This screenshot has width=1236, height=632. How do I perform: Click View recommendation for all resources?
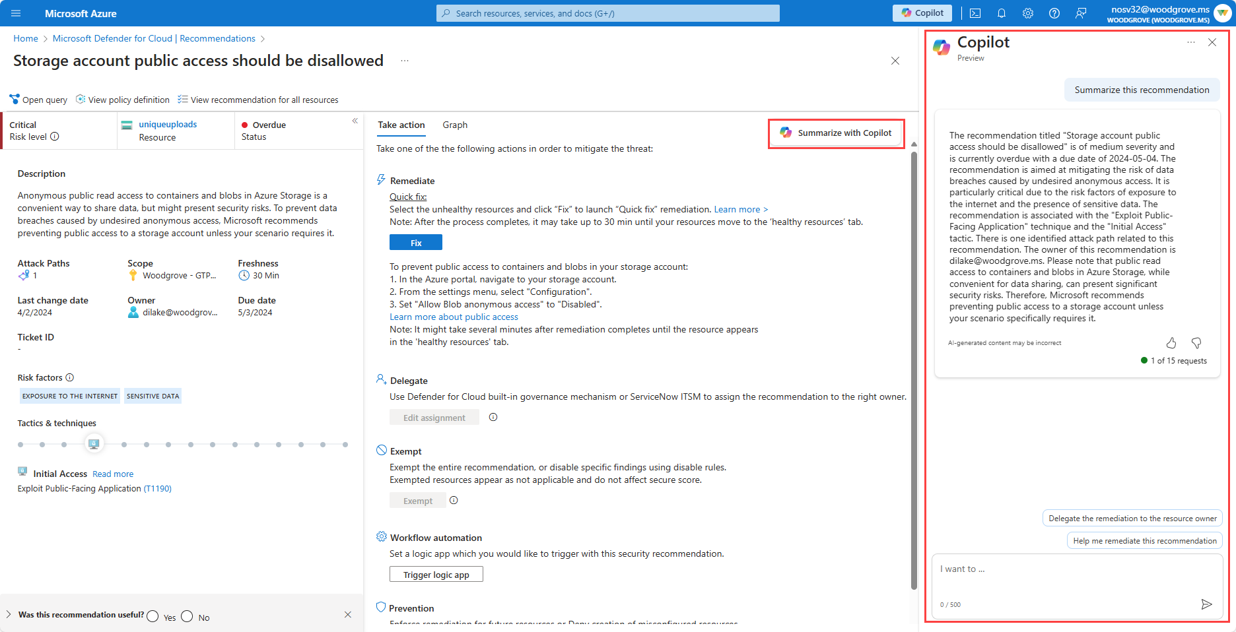click(258, 100)
